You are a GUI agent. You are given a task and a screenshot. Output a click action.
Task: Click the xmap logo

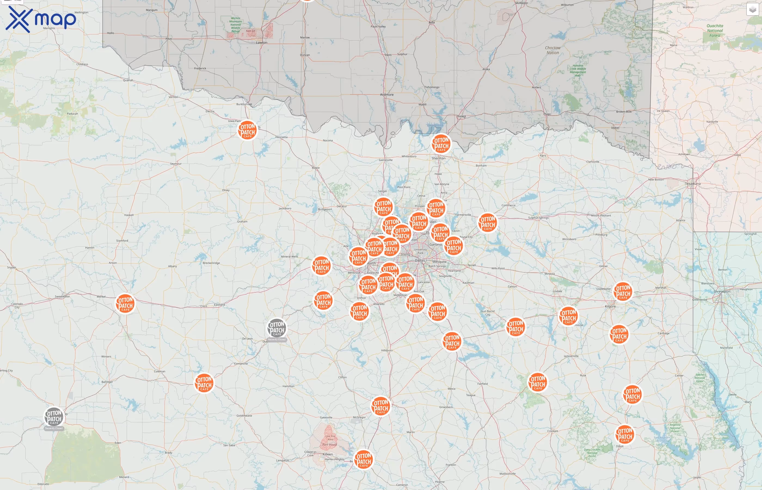click(41, 19)
